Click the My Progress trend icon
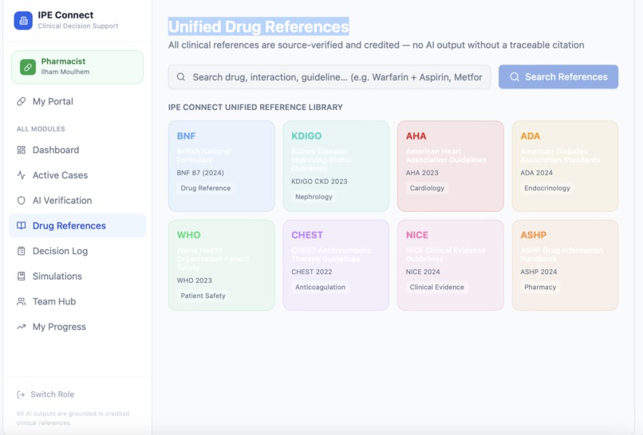 (x=21, y=327)
